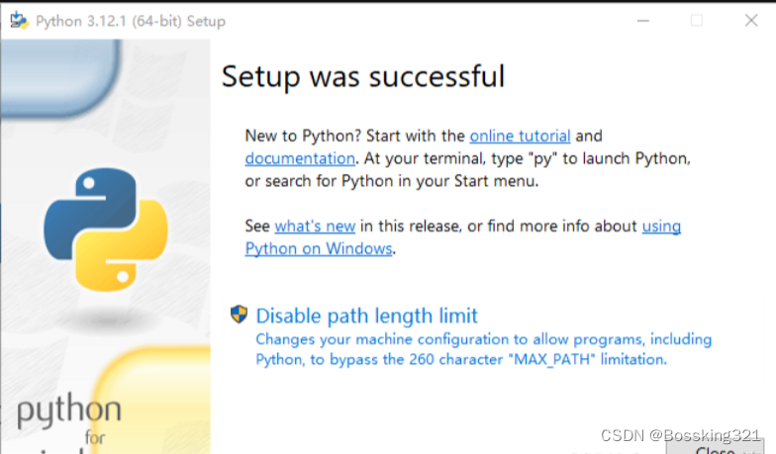This screenshot has width=776, height=454.
Task: Open the "using Python on Windows" link
Action: click(319, 248)
